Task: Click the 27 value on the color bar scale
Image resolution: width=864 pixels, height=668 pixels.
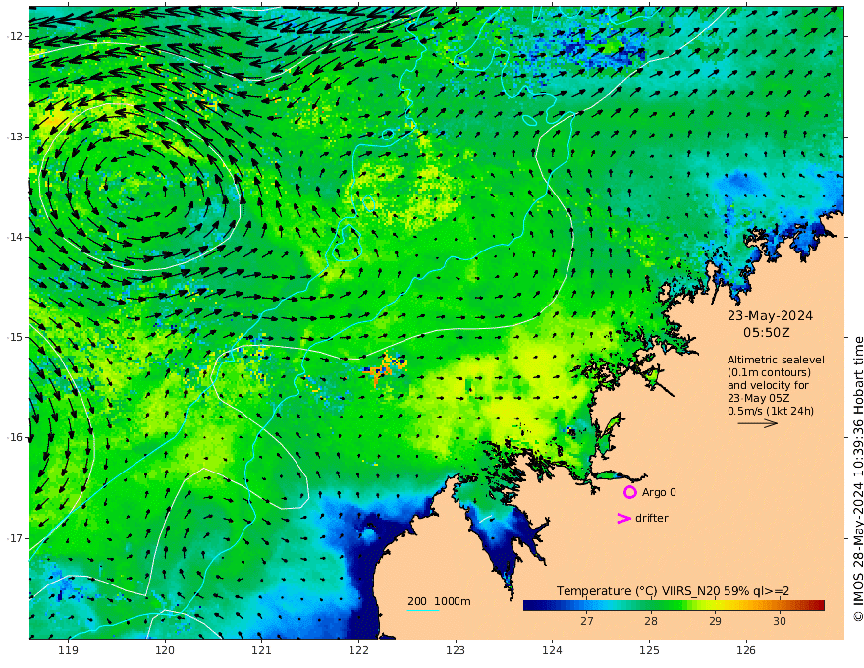Action: click(x=587, y=621)
